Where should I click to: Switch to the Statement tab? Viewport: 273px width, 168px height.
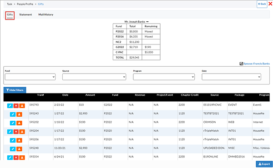pos(25,15)
